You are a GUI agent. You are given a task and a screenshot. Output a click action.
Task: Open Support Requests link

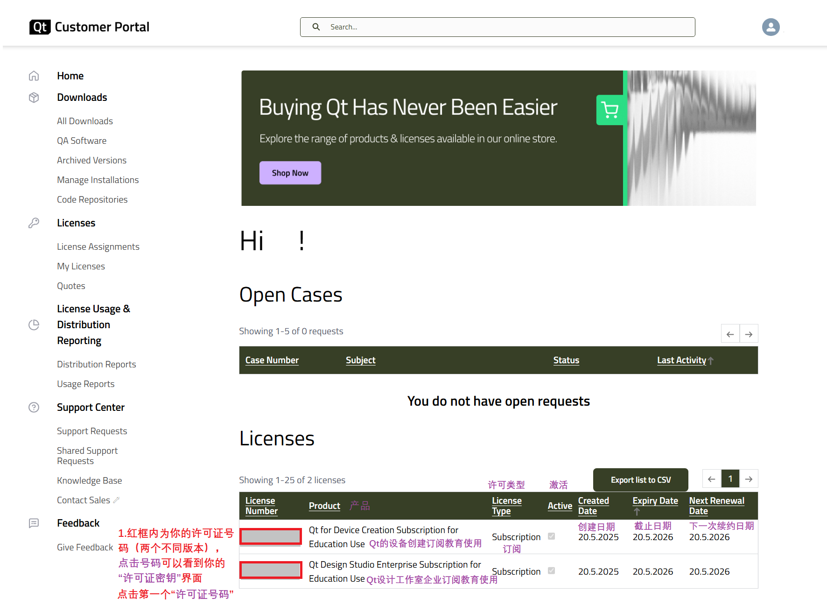[x=92, y=431]
